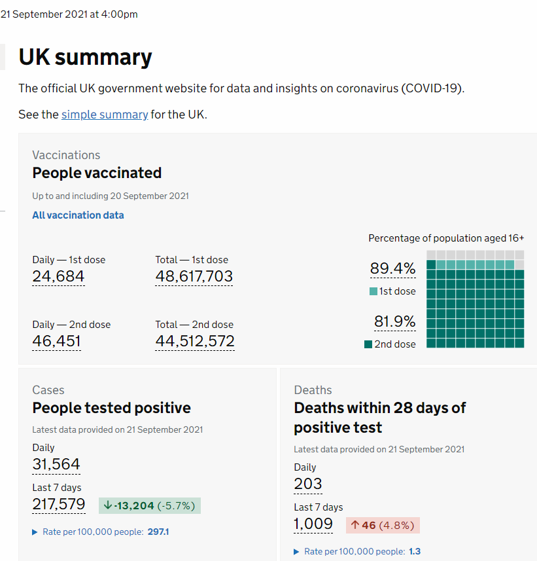This screenshot has height=561, width=537.
Task: Open All vaccination data link
Action: coord(78,215)
